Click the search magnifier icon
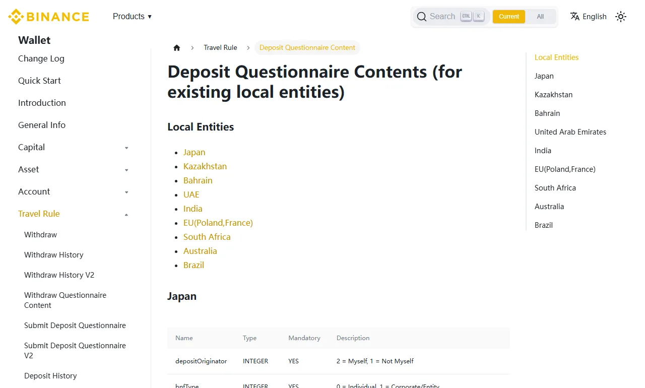Viewport: 645px width, 388px height. pos(422,17)
